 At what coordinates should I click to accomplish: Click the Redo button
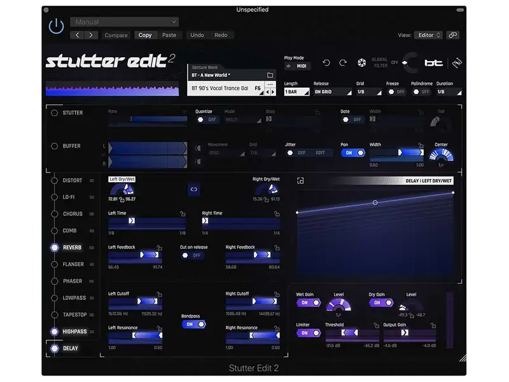coord(221,35)
